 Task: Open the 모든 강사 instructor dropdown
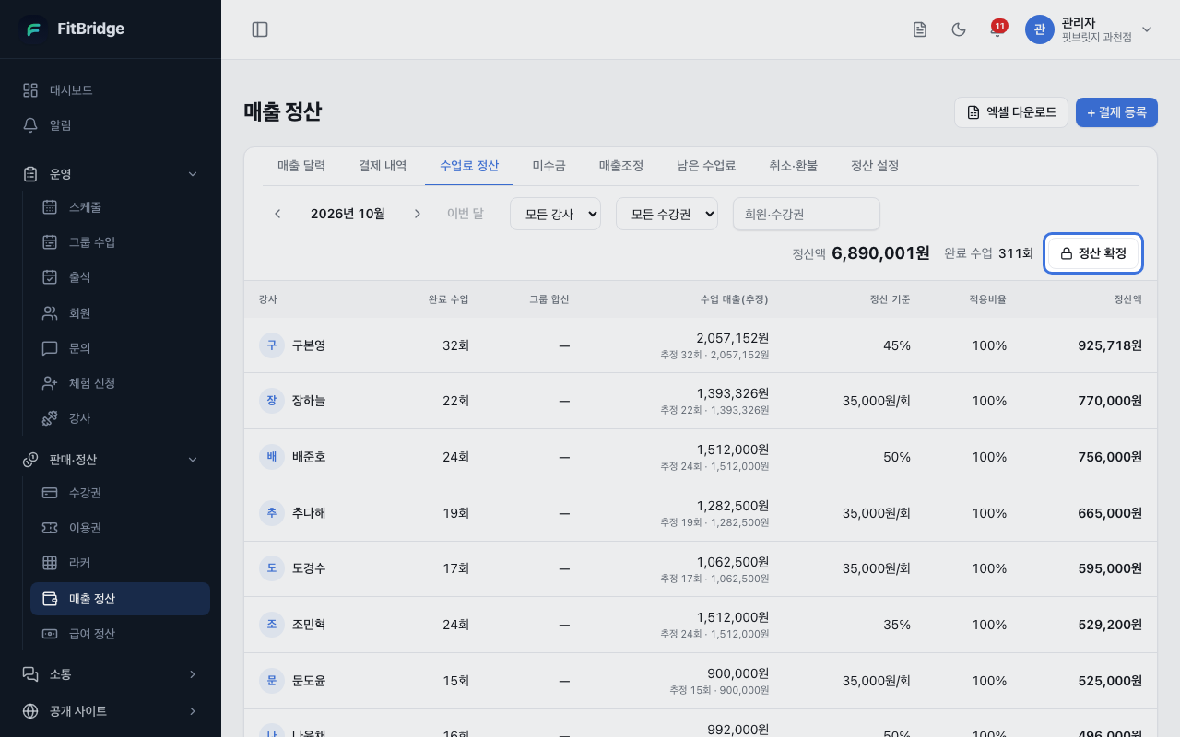point(555,214)
